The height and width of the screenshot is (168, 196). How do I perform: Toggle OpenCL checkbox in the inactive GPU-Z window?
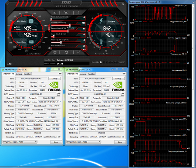click(17, 137)
